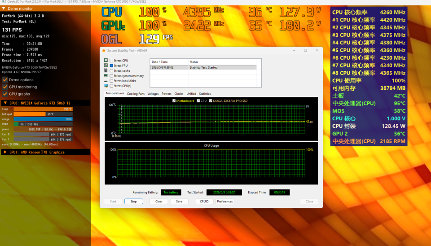The width and height of the screenshot is (431, 246).
Task: Click the system memory stick icon
Action: [x=106, y=75]
